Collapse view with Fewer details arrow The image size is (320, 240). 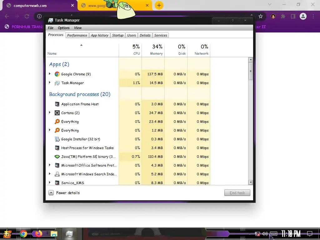point(51,192)
